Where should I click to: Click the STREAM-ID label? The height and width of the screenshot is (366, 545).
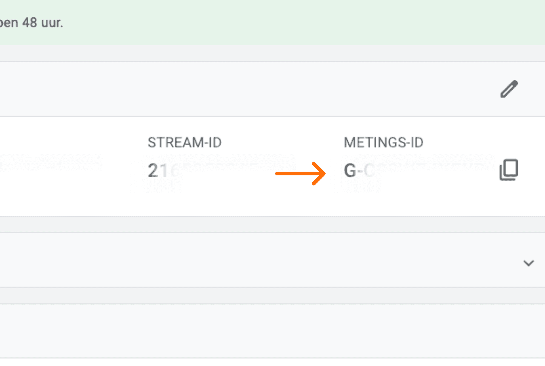click(184, 143)
